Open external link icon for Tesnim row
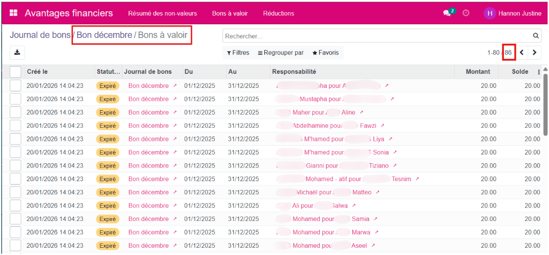549x255 pixels. 417,179
